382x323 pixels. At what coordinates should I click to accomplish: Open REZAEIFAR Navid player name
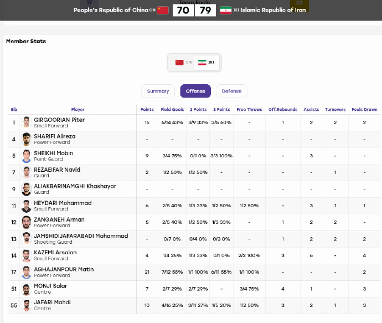(x=57, y=170)
